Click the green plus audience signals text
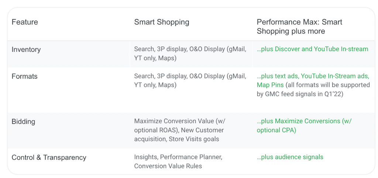This screenshot has height=178, width=378. click(290, 157)
